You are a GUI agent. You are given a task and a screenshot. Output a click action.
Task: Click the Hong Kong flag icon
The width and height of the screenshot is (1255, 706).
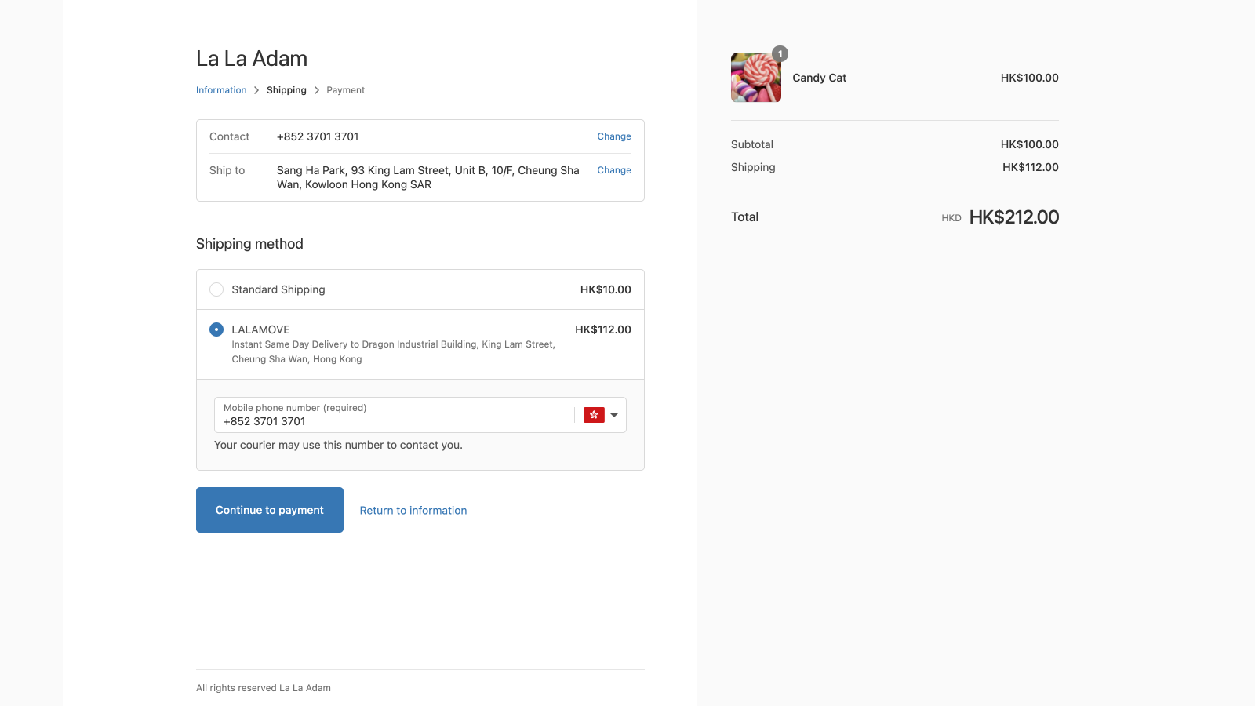click(x=594, y=415)
